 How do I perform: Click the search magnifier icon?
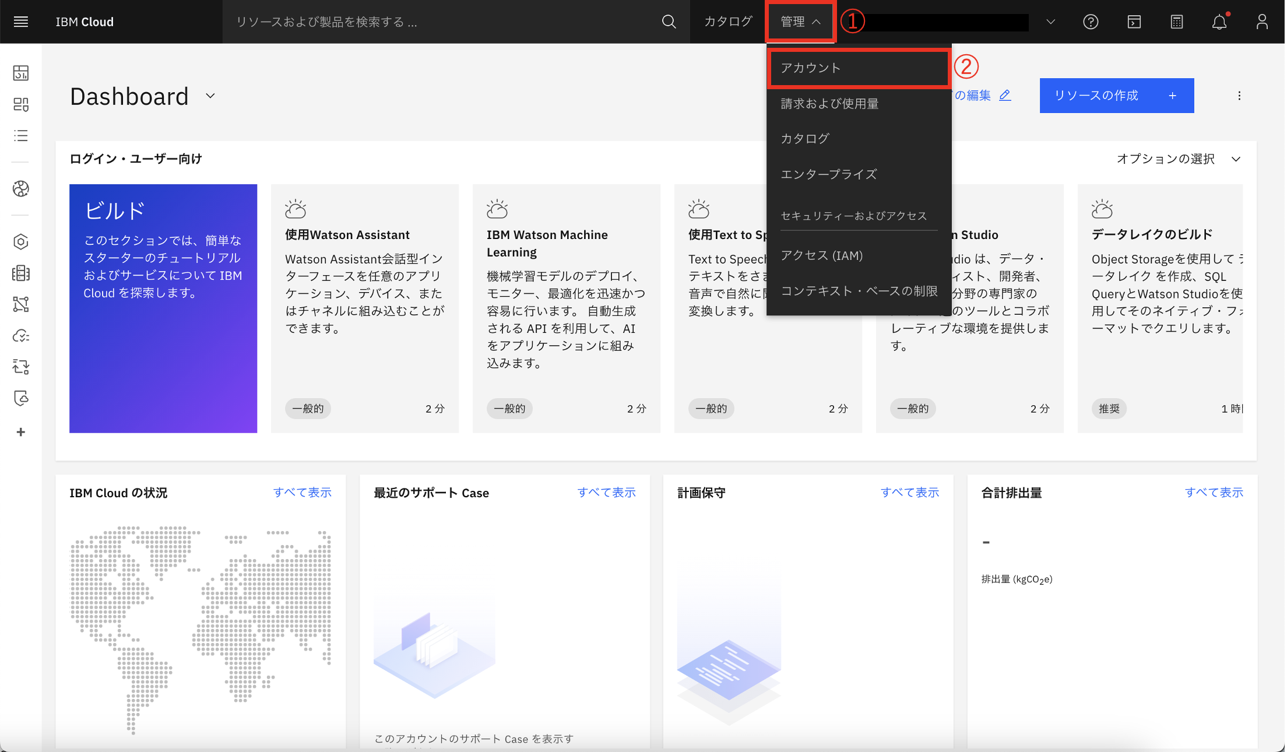[x=669, y=22]
